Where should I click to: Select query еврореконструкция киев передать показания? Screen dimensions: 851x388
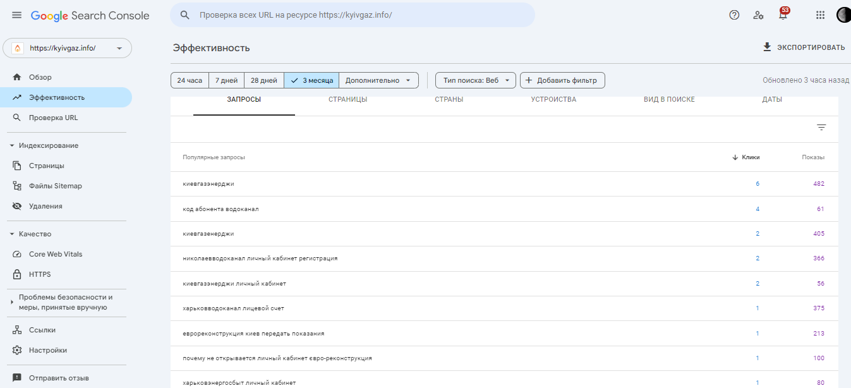(x=504, y=333)
